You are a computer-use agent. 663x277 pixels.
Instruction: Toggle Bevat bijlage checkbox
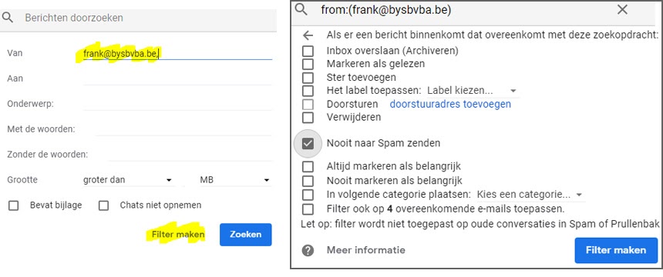coord(14,205)
